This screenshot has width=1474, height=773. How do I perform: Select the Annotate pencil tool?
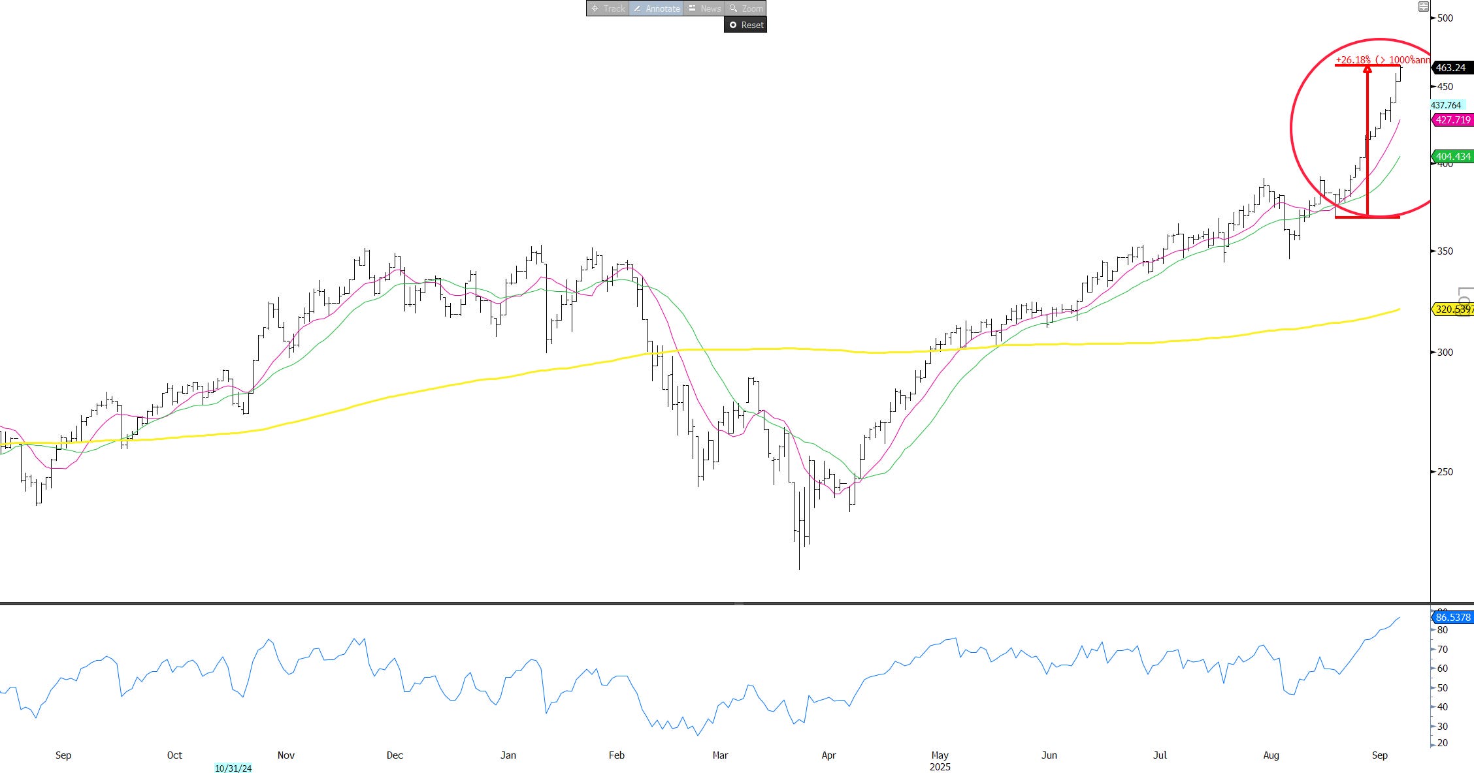(637, 8)
